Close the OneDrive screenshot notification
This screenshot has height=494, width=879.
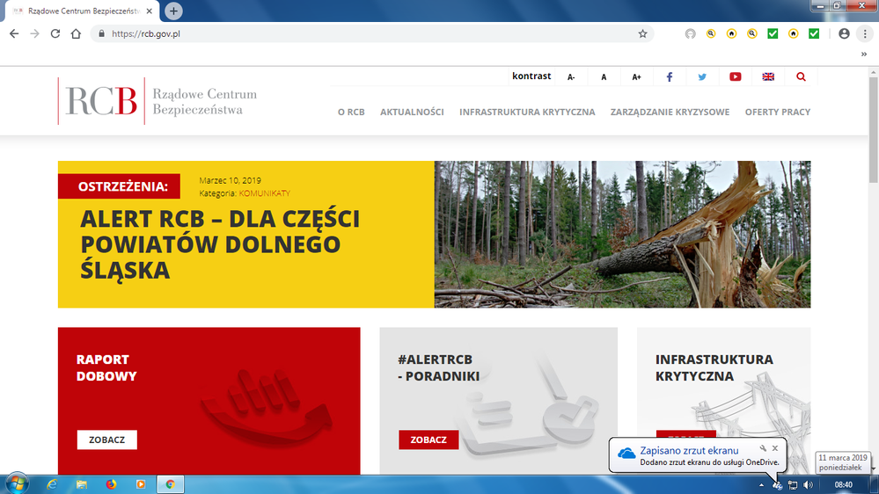[x=774, y=448]
